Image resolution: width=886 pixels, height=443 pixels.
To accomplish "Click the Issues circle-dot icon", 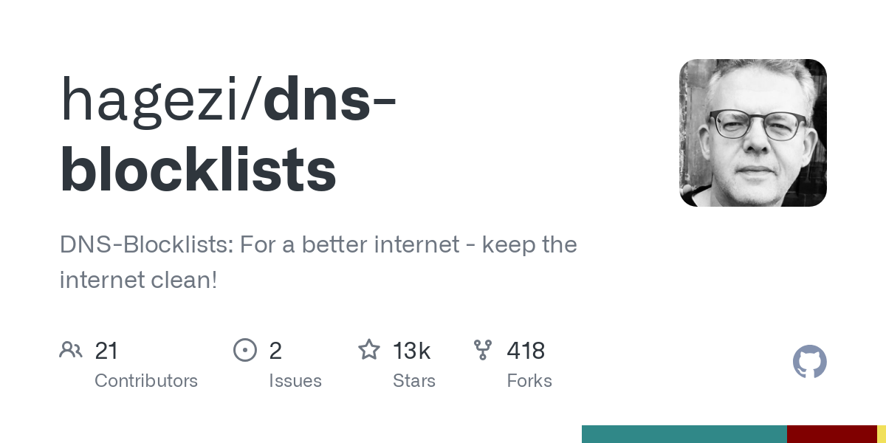I will (x=244, y=350).
